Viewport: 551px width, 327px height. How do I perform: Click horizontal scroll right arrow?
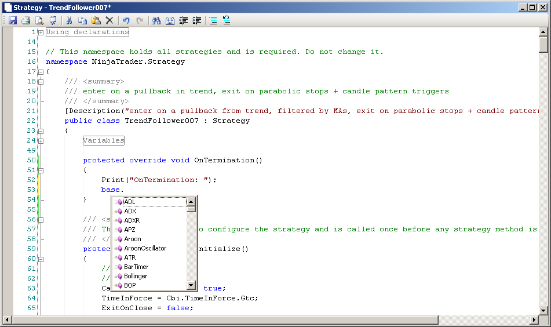click(534, 320)
